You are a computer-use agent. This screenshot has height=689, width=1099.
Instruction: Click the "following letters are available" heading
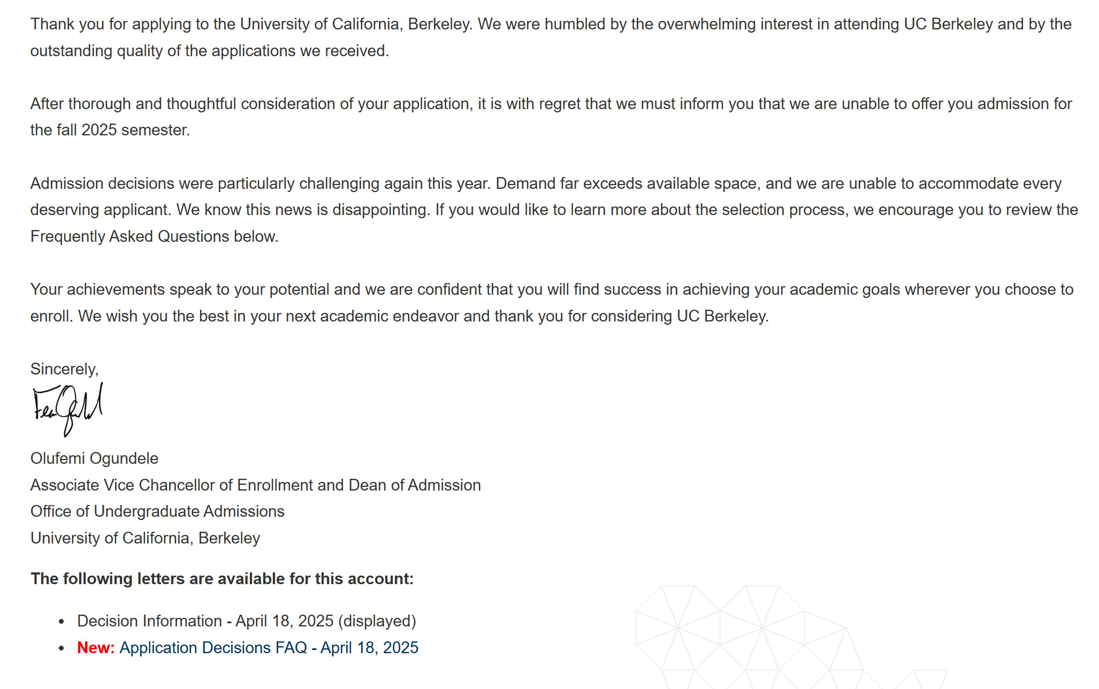pos(222,579)
